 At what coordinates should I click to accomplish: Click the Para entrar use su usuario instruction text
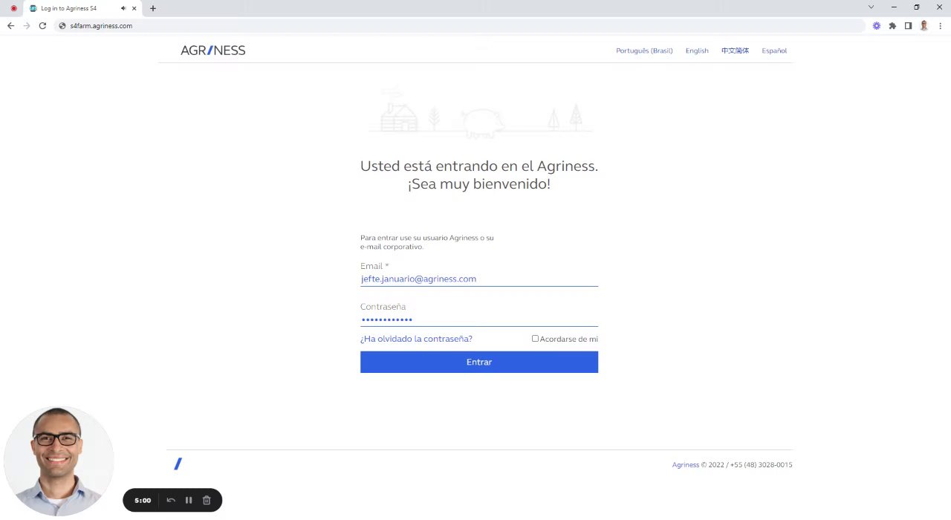427,242
